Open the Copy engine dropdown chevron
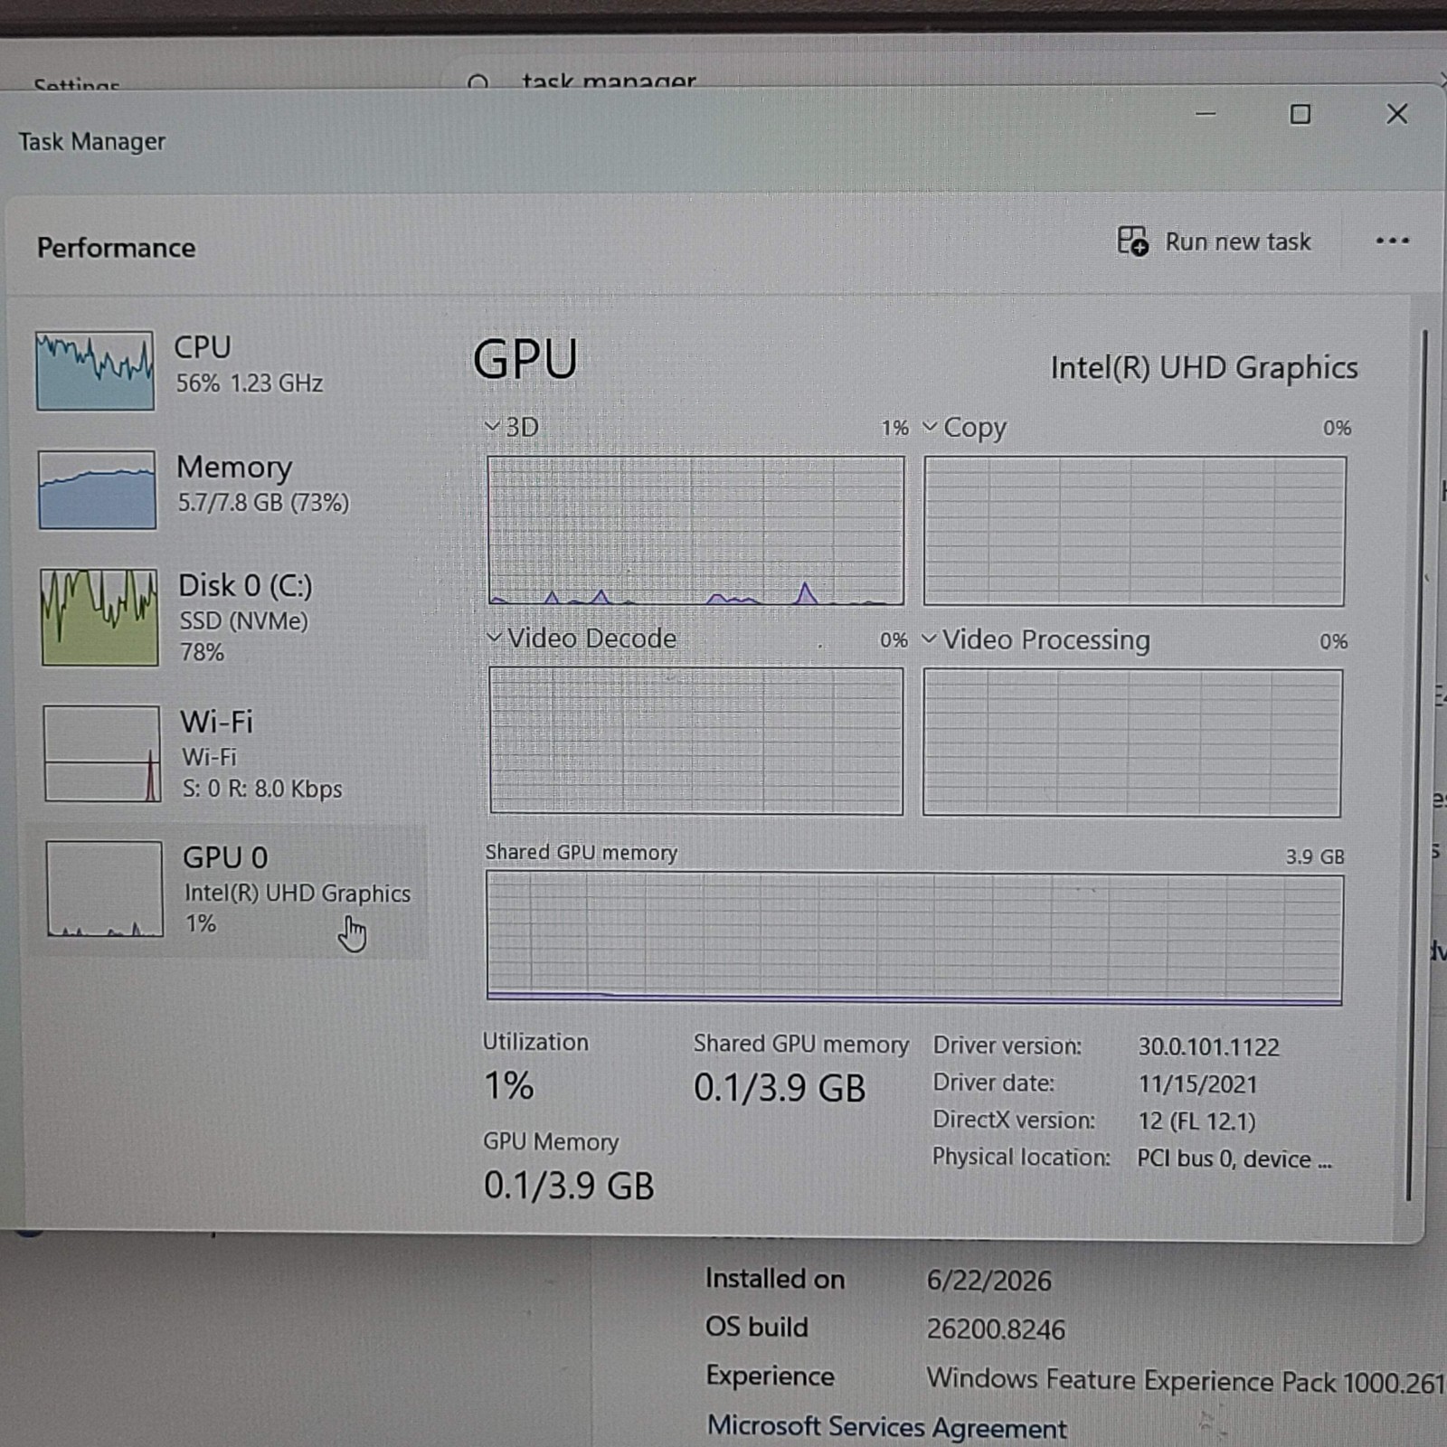 (x=930, y=426)
